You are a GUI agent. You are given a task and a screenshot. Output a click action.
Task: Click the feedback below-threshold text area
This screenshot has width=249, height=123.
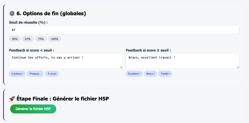(x=66, y=61)
